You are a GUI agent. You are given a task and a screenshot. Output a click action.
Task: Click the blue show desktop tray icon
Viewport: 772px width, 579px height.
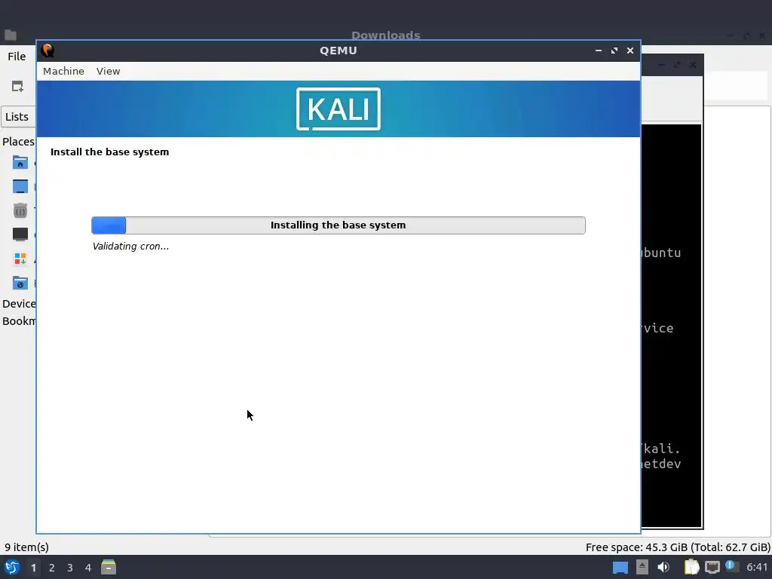tap(620, 568)
